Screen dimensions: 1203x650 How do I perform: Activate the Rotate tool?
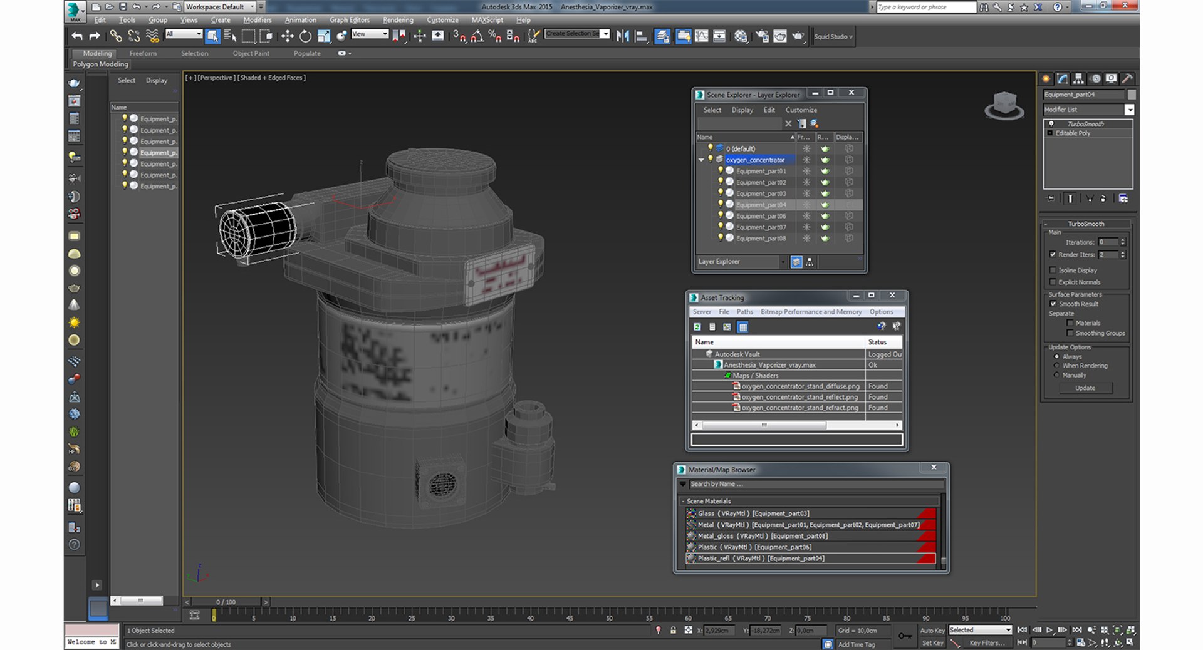point(305,36)
